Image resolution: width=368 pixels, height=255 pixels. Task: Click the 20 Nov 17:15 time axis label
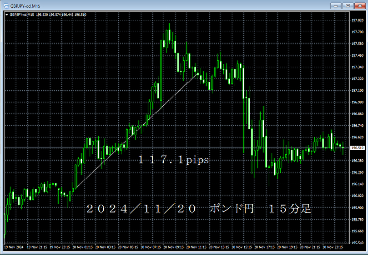coord(264,247)
